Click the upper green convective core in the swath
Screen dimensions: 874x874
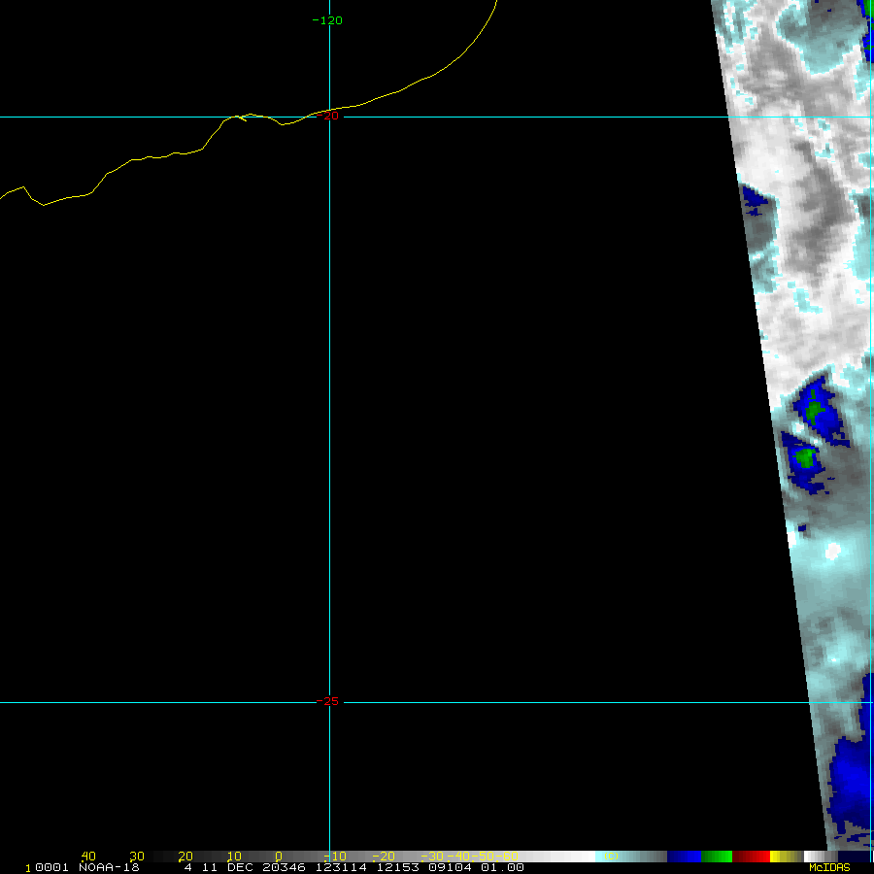click(814, 410)
